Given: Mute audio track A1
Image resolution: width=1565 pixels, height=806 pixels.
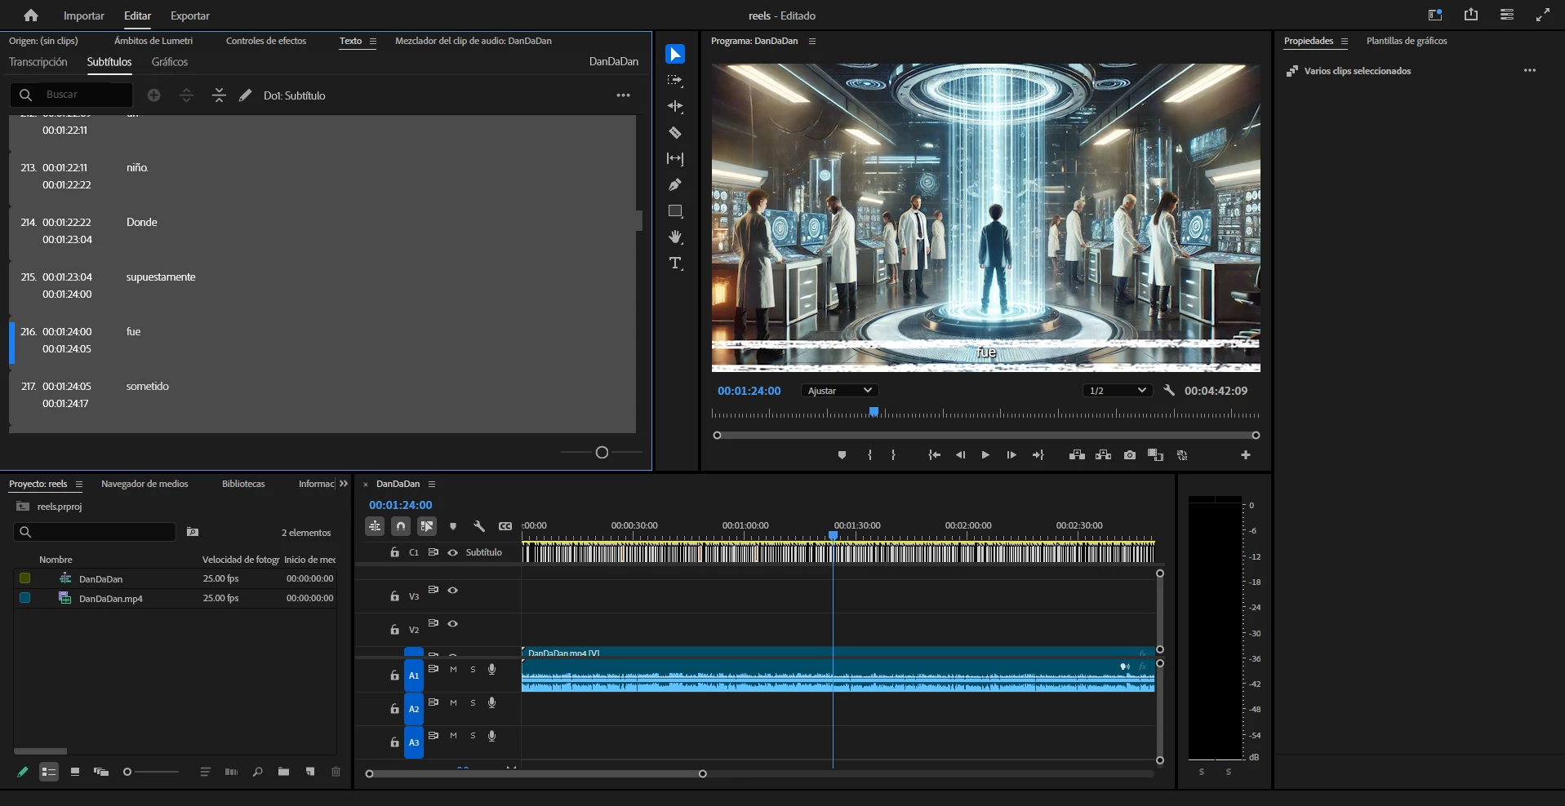Looking at the screenshot, I should pos(453,670).
